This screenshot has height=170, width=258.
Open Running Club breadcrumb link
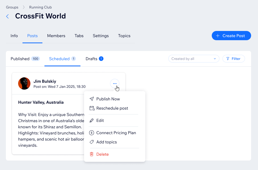[40, 7]
